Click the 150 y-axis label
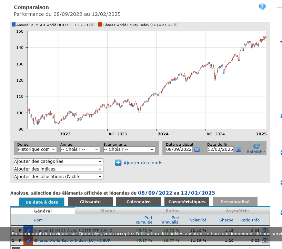The width and height of the screenshot is (282, 249). [x=20, y=31]
